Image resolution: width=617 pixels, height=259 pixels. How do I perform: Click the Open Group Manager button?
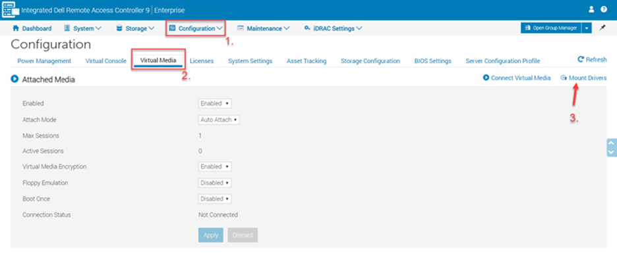click(551, 28)
